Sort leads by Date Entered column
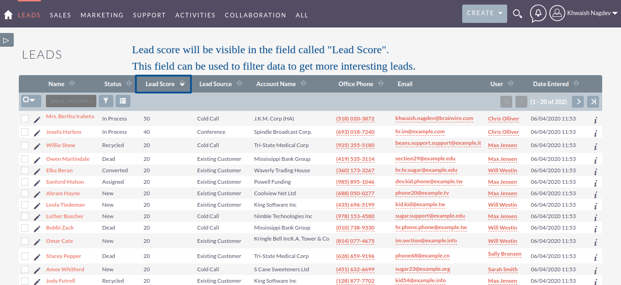This screenshot has height=285, width=621. tap(556, 84)
